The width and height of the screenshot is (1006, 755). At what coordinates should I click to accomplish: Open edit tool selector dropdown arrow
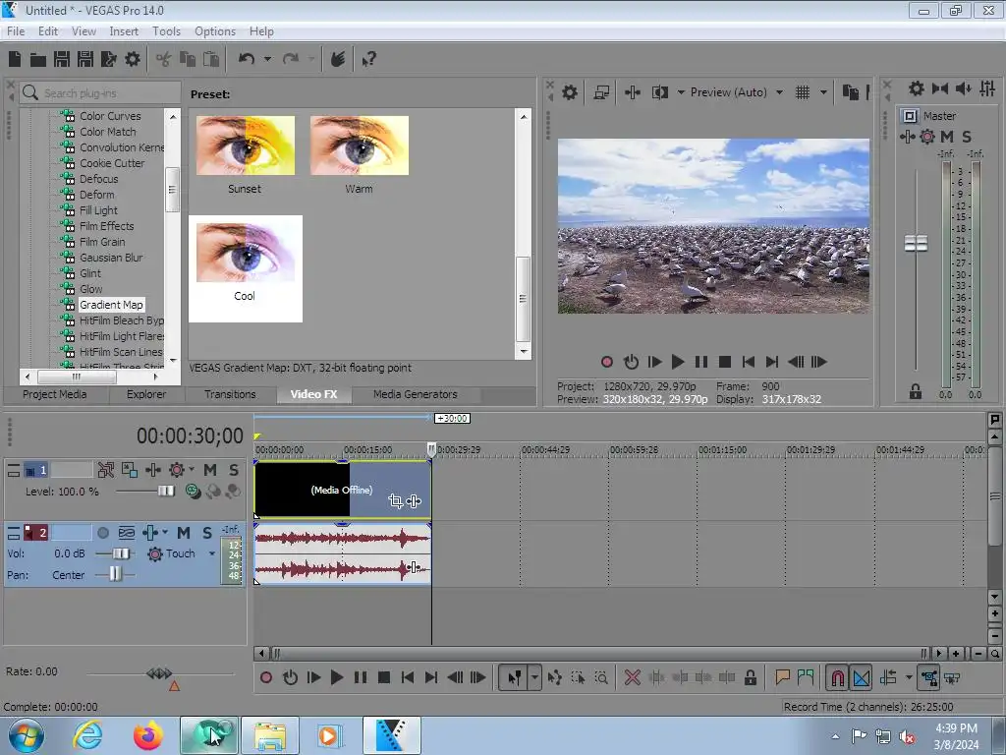coord(534,677)
